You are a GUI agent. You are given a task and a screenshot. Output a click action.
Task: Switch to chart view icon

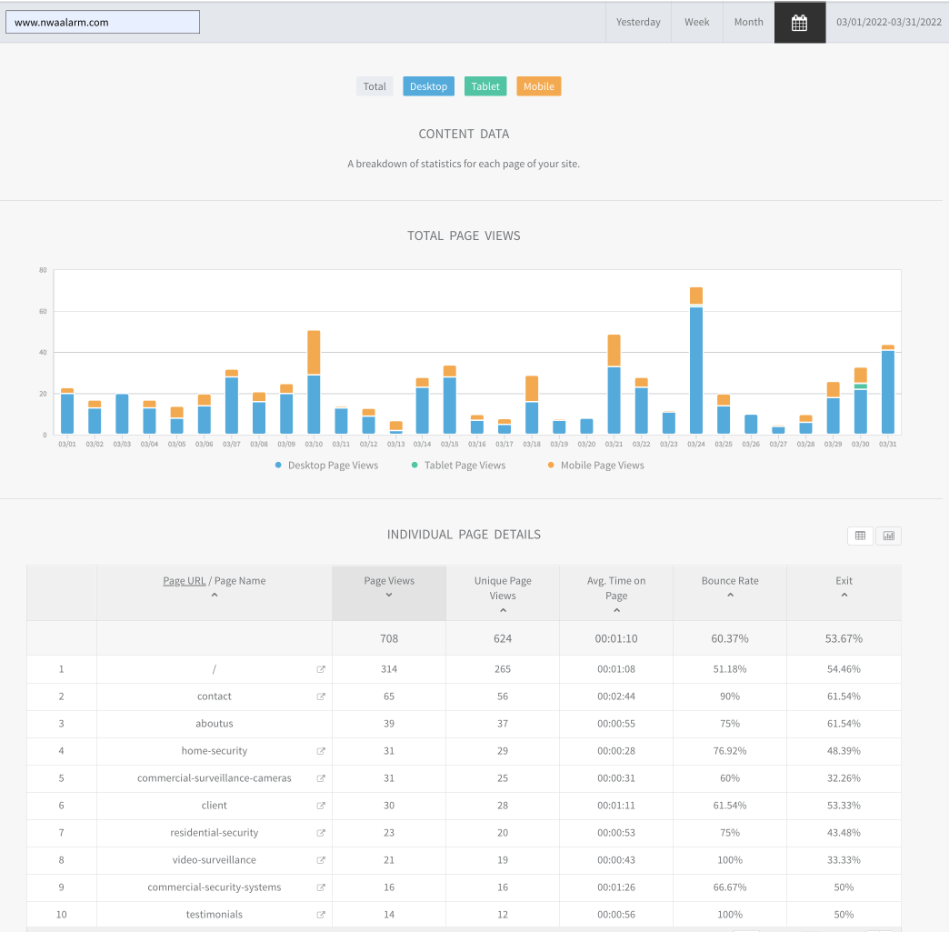[888, 536]
